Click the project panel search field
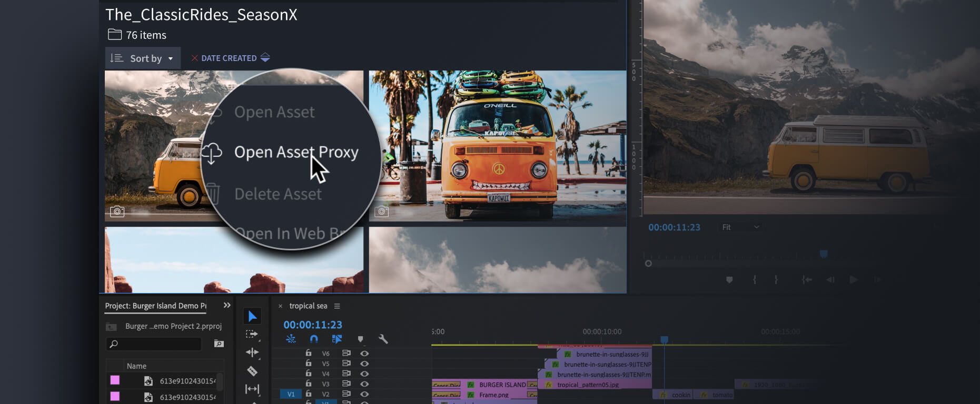This screenshot has width=980, height=404. (x=154, y=344)
